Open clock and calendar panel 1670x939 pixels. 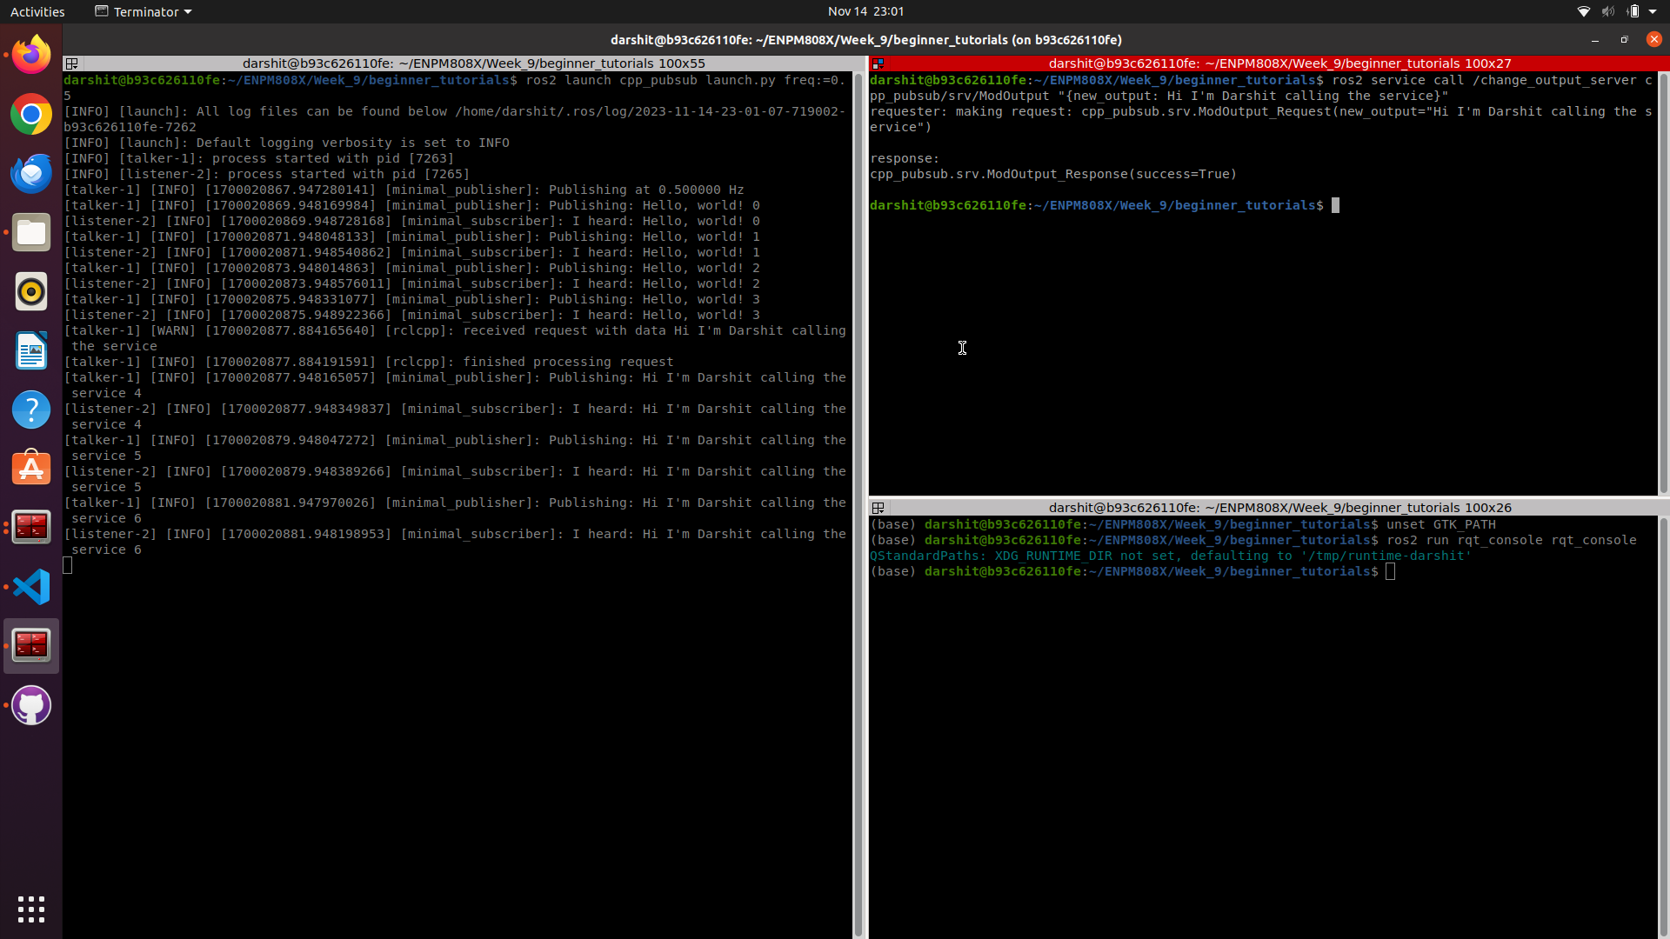pyautogui.click(x=865, y=11)
